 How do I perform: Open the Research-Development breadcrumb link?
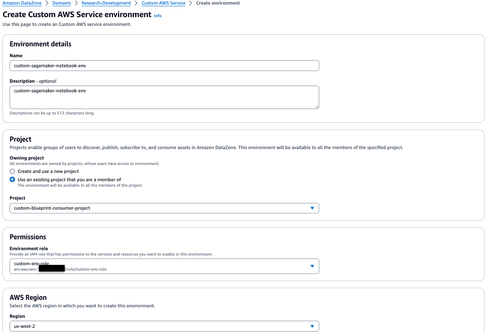pos(106,3)
